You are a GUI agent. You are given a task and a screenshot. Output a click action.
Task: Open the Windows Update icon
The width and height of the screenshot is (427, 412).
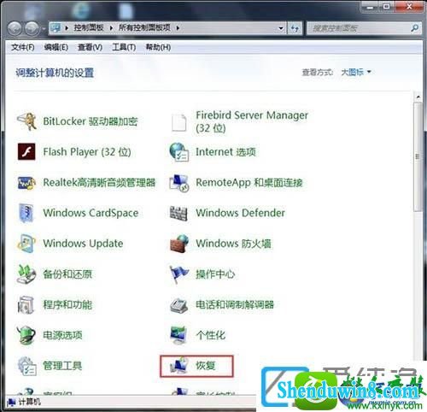26,244
